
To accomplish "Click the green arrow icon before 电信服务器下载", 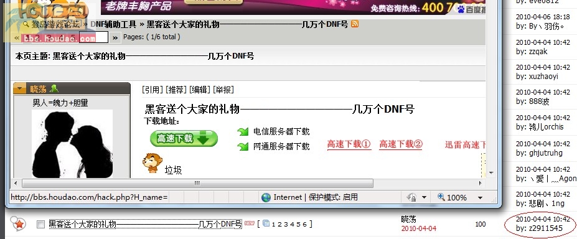I will pyautogui.click(x=243, y=131).
